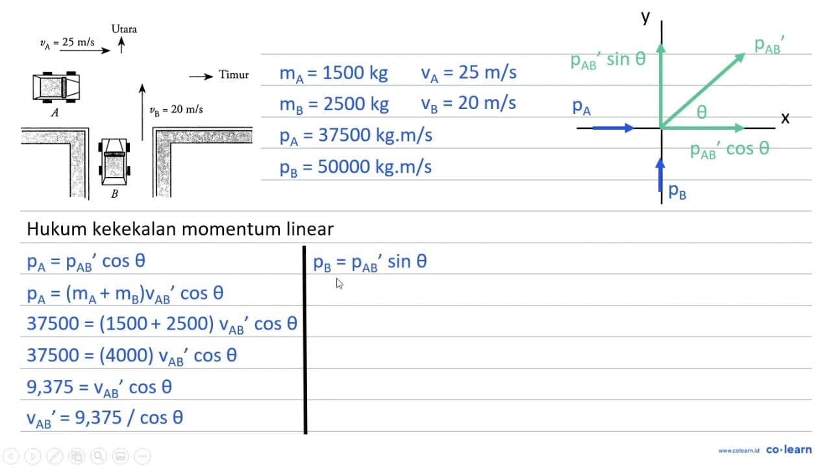The width and height of the screenshot is (831, 467).
Task: Select the line 'pB = 50000 kg.m/s'
Action: [x=356, y=167]
